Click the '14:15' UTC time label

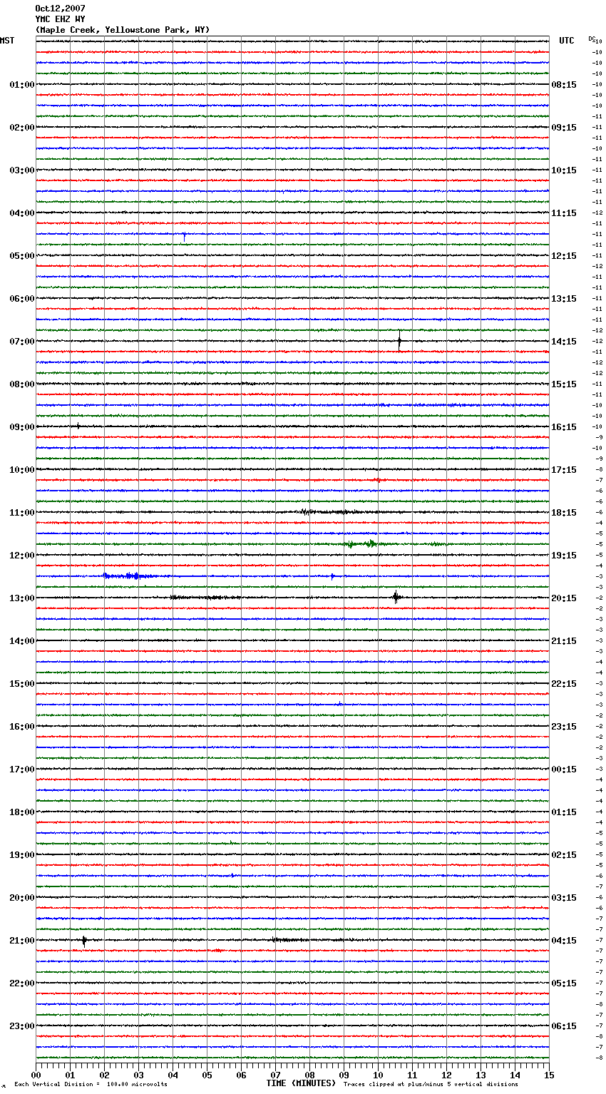click(x=564, y=342)
